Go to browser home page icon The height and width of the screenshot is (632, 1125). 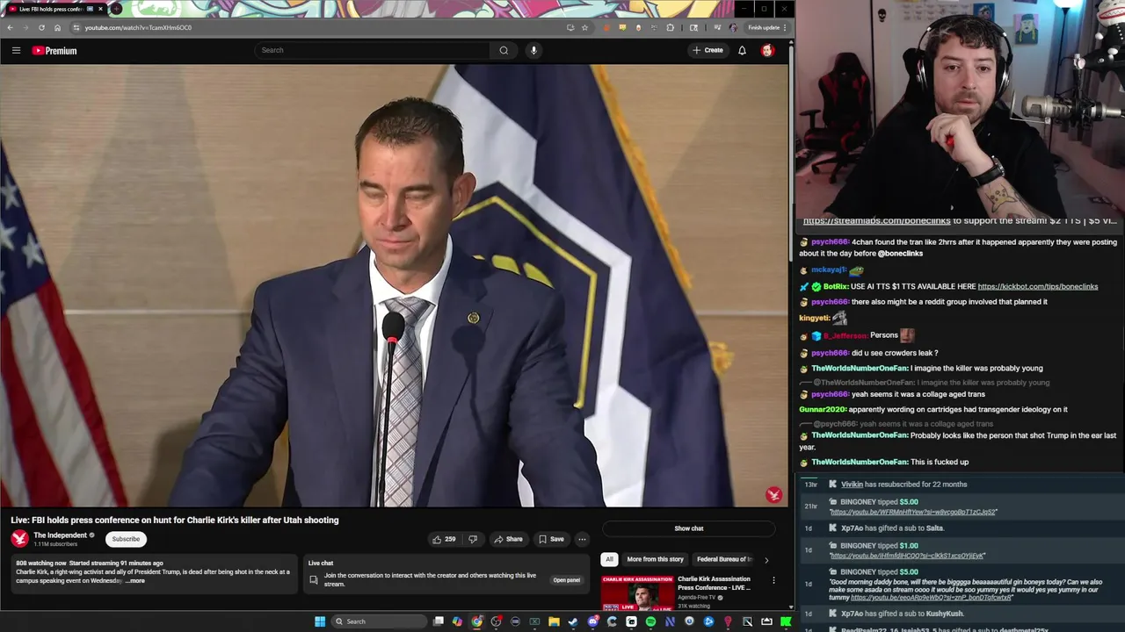pos(57,27)
